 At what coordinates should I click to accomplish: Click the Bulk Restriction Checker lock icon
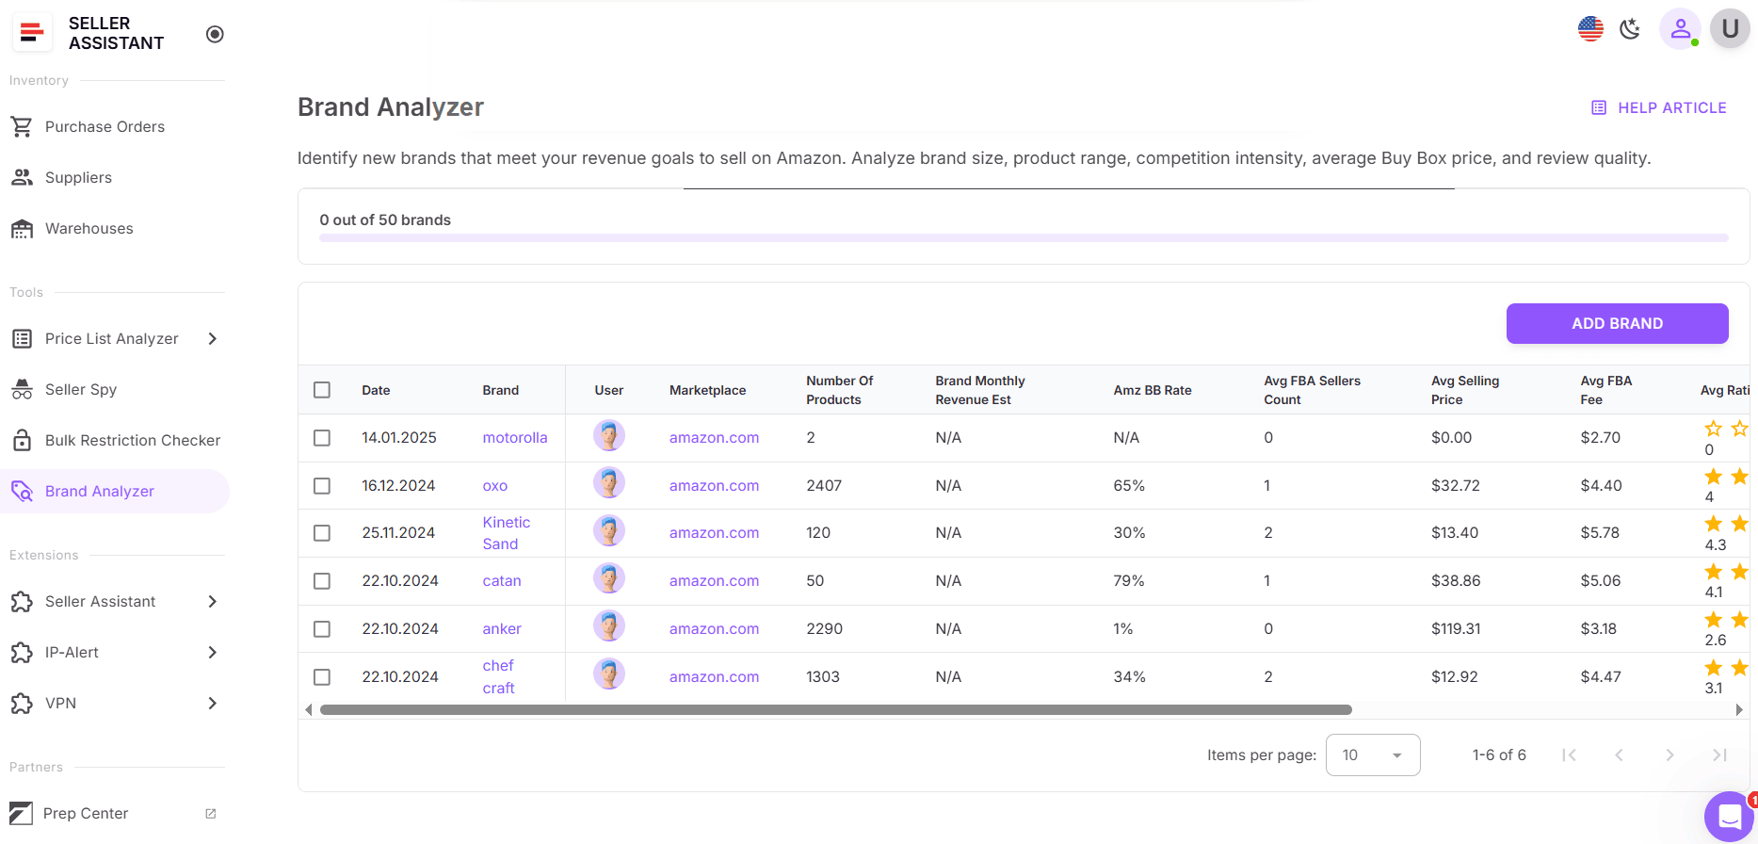coord(22,440)
